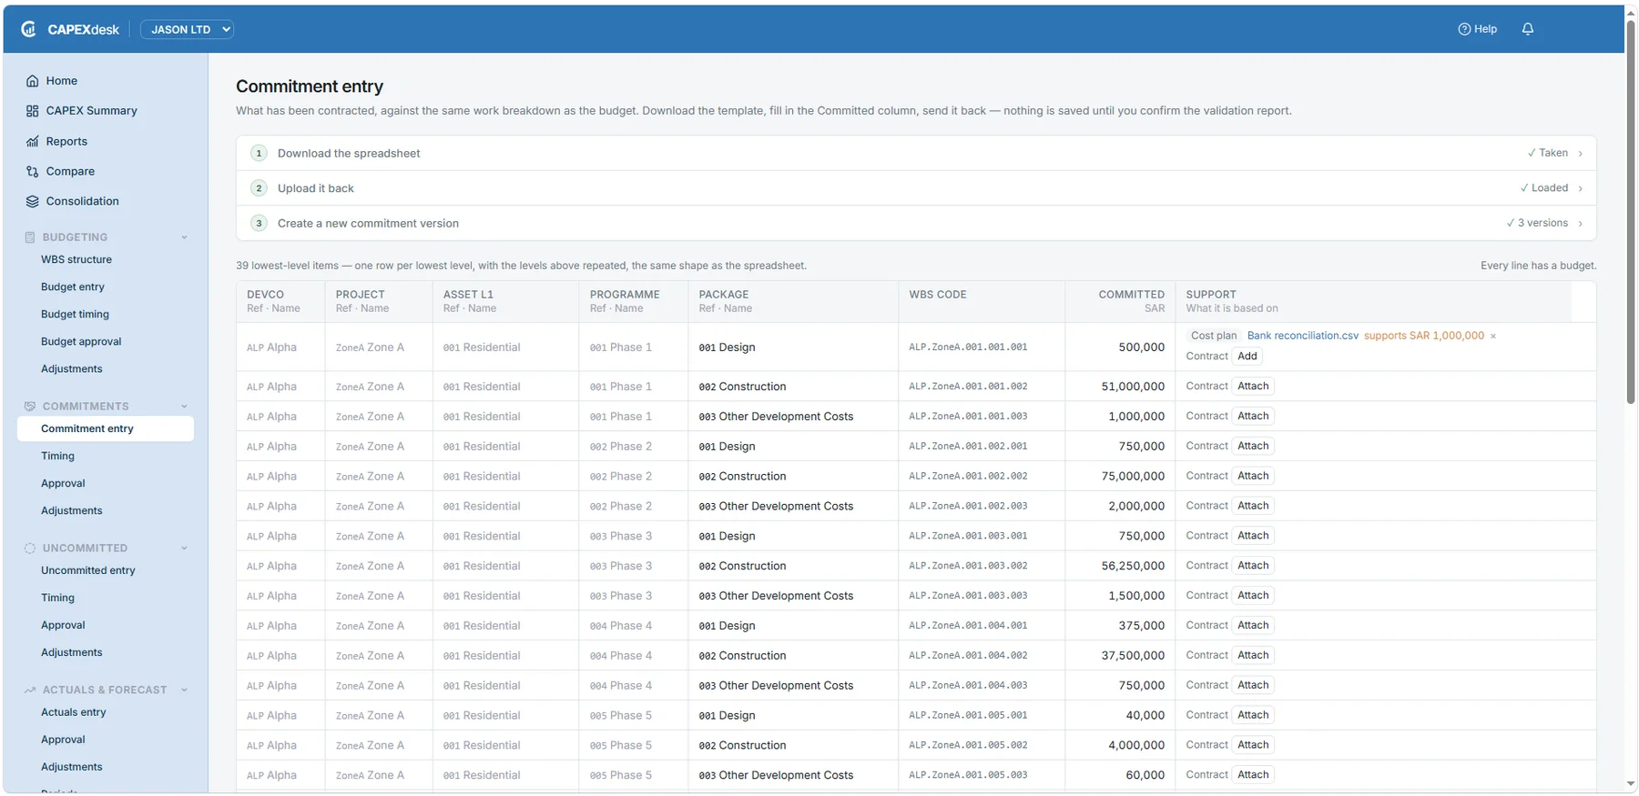Click the CAPEXdesk logo icon

29,29
